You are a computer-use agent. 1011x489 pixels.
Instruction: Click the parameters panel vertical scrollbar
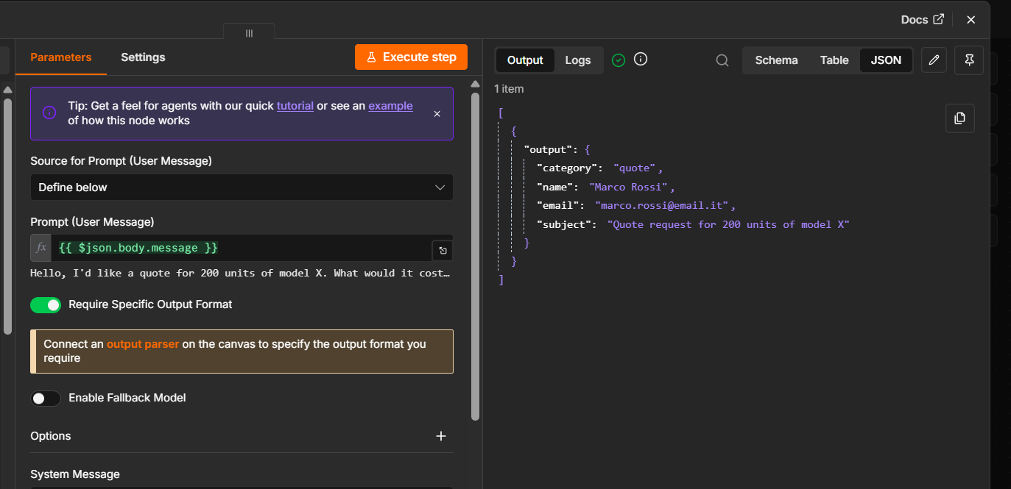coord(475,257)
